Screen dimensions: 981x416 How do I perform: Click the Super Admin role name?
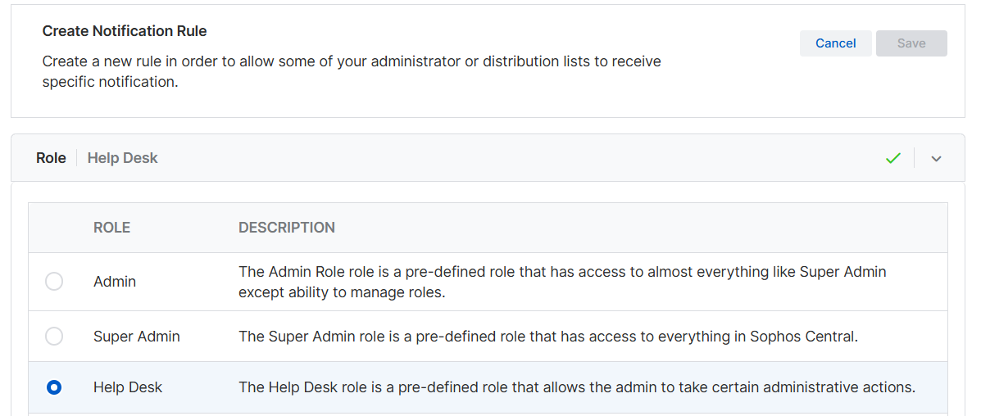tap(137, 336)
